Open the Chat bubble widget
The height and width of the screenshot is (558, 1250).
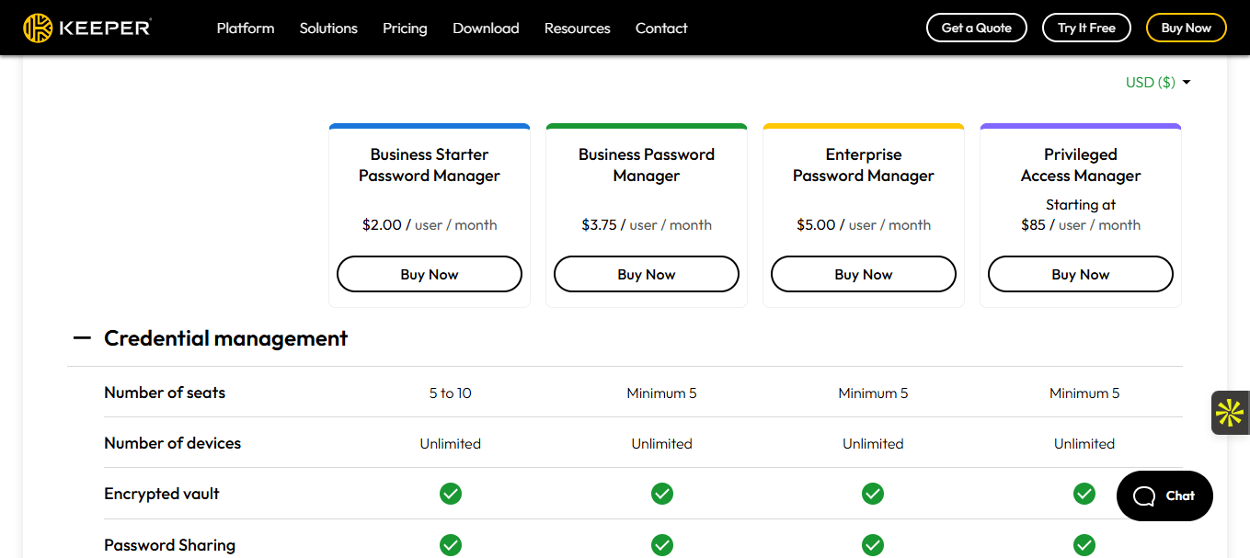coord(1164,496)
